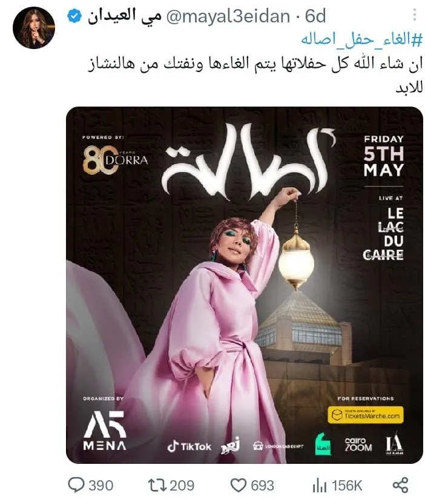Screen dimensions: 425x499
Task: Click the 80 Dorra sponsor logo
Action: 115,160
